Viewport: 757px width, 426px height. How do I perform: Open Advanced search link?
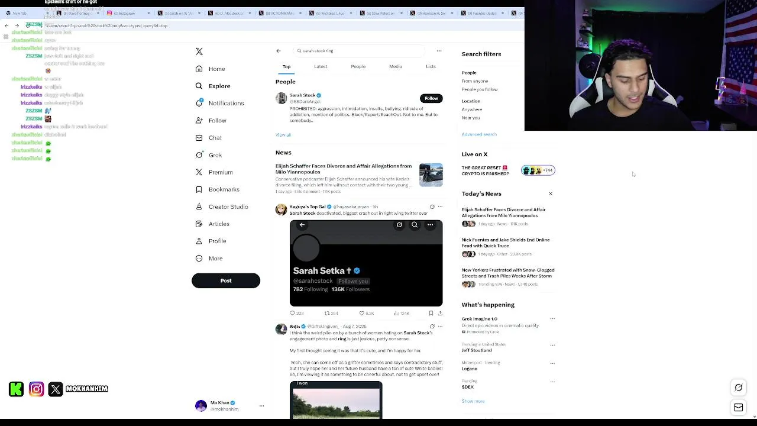(x=479, y=134)
